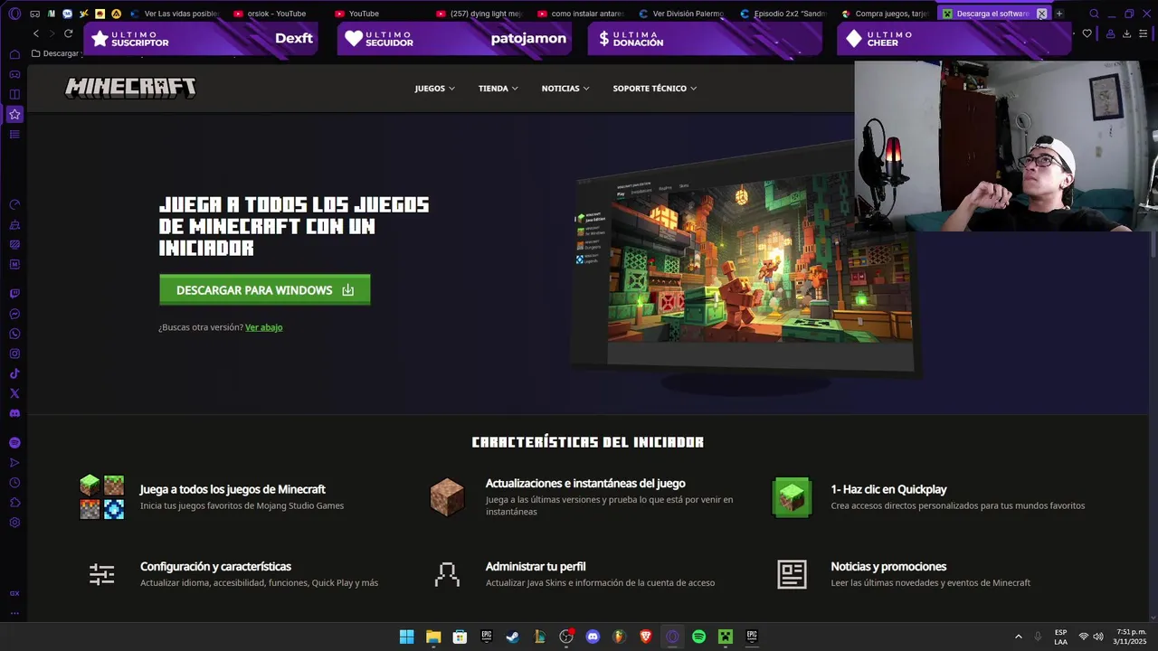
Task: Open GX Corner gamepad sidebar icon
Action: click(x=14, y=74)
